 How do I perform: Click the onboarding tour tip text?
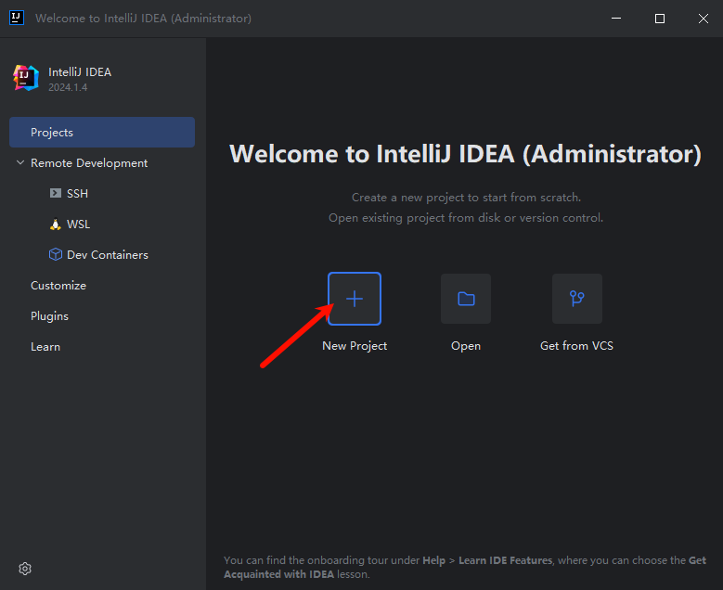pos(465,567)
